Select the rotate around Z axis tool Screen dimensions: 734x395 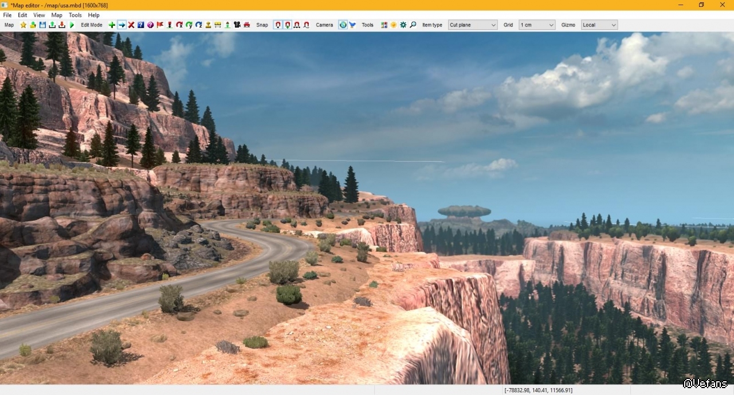coord(198,25)
